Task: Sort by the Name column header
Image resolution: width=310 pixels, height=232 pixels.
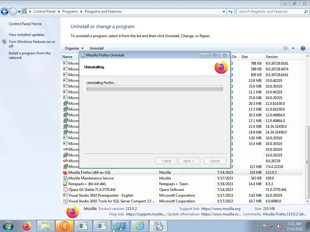Action: point(67,57)
